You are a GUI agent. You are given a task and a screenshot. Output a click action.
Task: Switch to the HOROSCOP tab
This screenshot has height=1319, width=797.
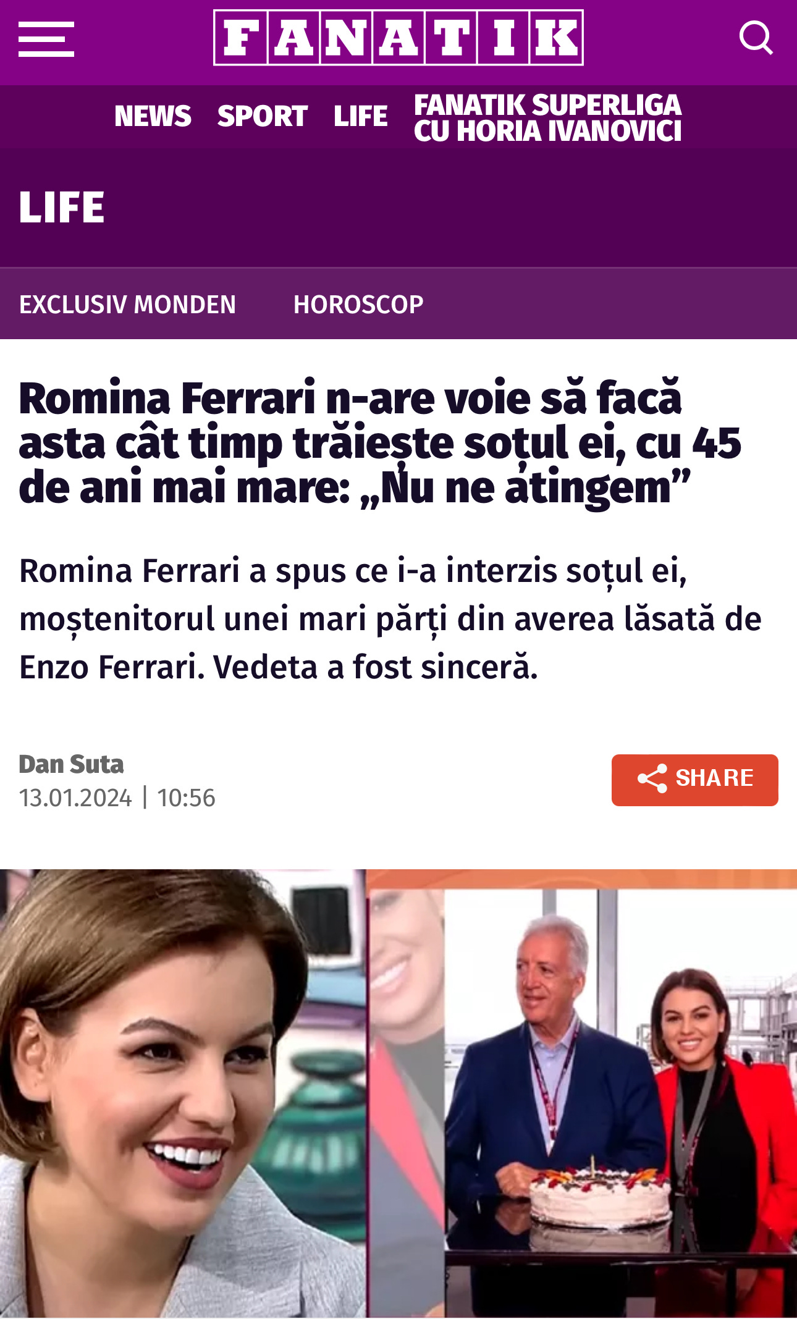[x=358, y=304]
